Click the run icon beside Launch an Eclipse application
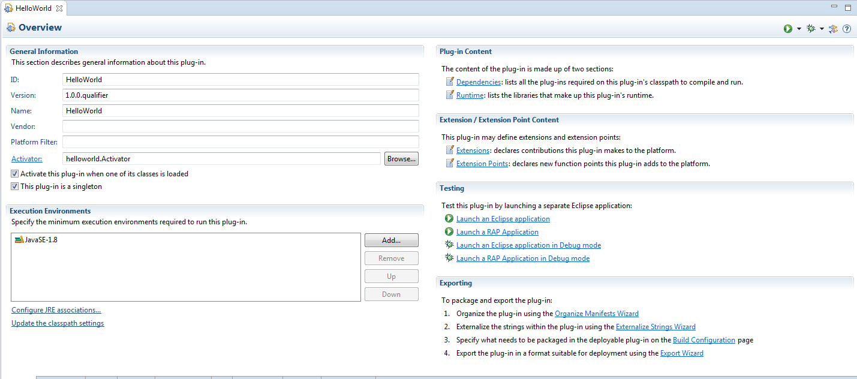Image resolution: width=857 pixels, height=379 pixels. 449,218
